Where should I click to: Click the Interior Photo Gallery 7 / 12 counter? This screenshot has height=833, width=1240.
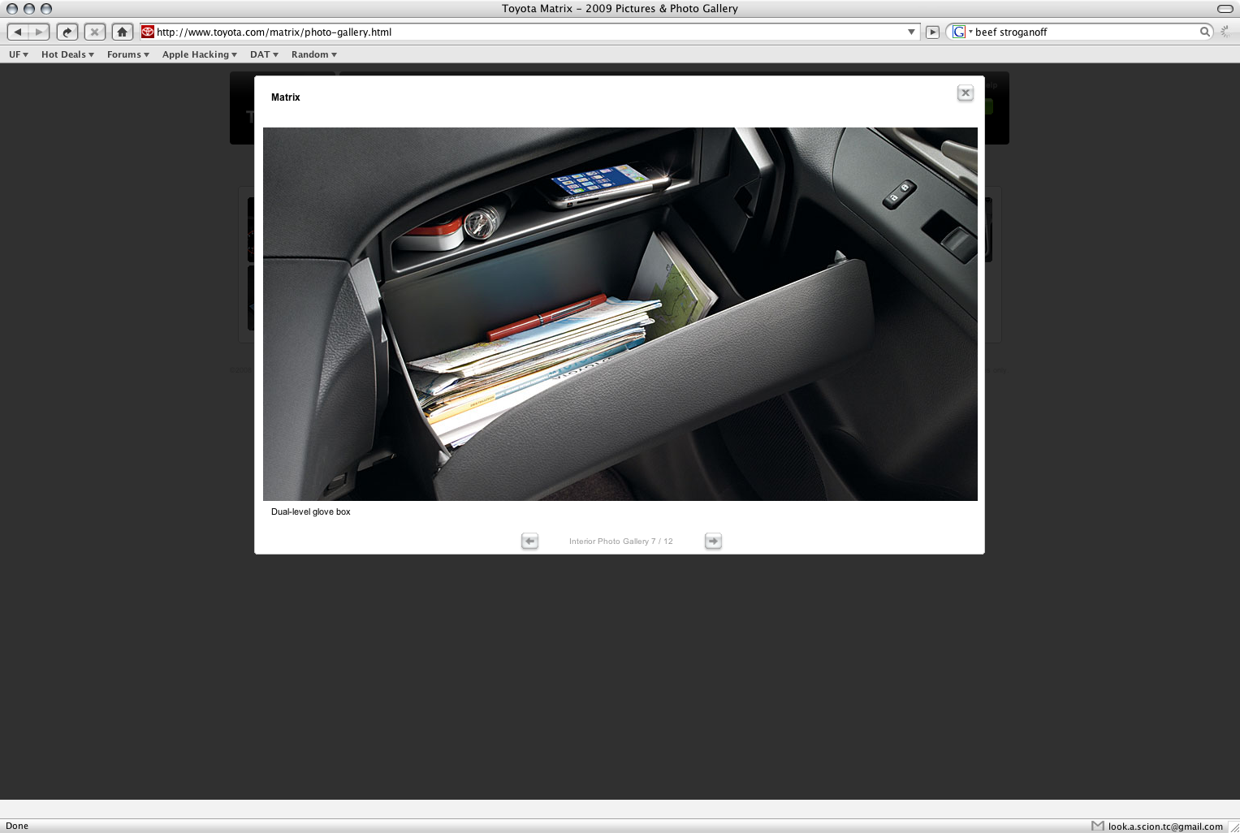pyautogui.click(x=621, y=541)
